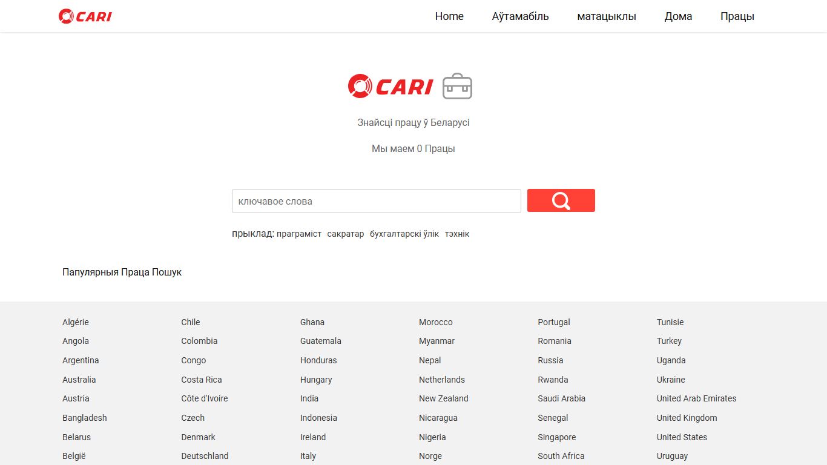
Task: Go to the Denmark link
Action: tap(199, 437)
